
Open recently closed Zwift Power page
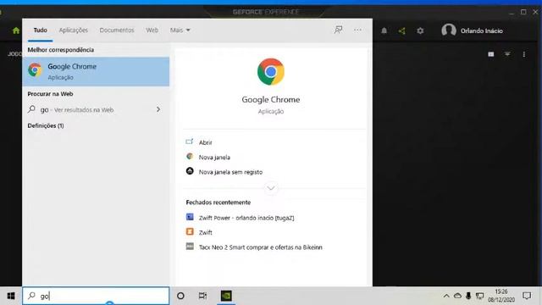[x=246, y=218]
